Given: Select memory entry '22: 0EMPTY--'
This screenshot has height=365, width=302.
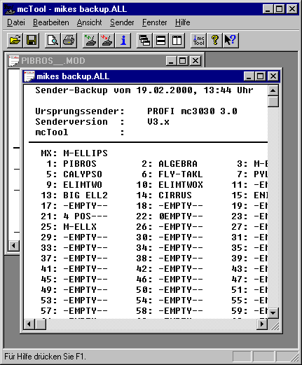Looking at the screenshot, I should tap(170, 216).
